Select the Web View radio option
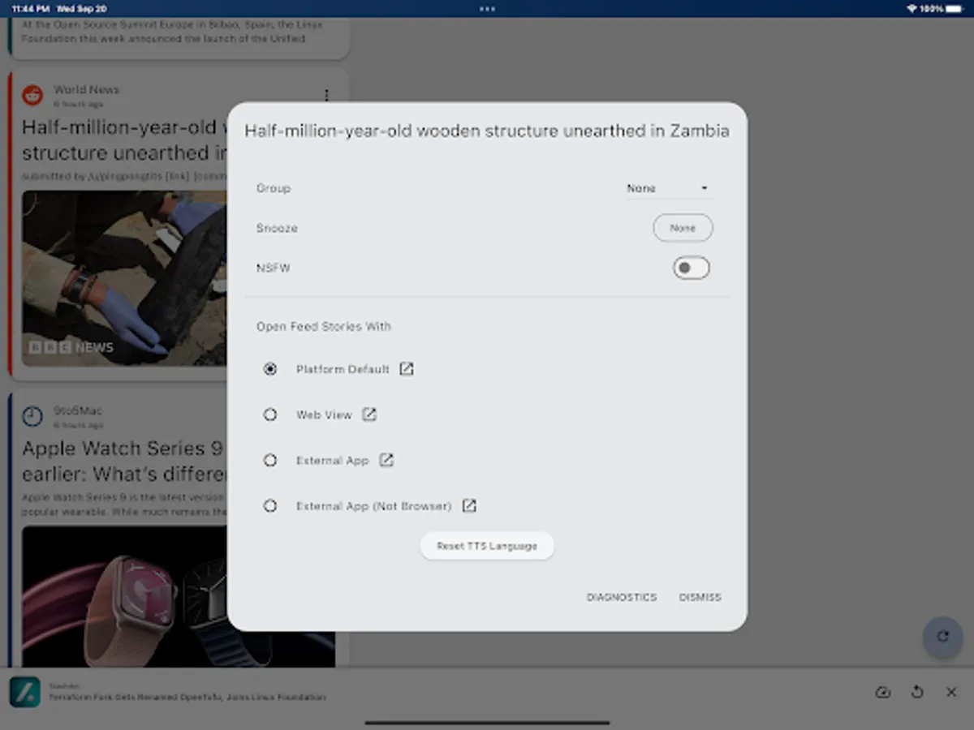This screenshot has height=730, width=974. click(270, 414)
